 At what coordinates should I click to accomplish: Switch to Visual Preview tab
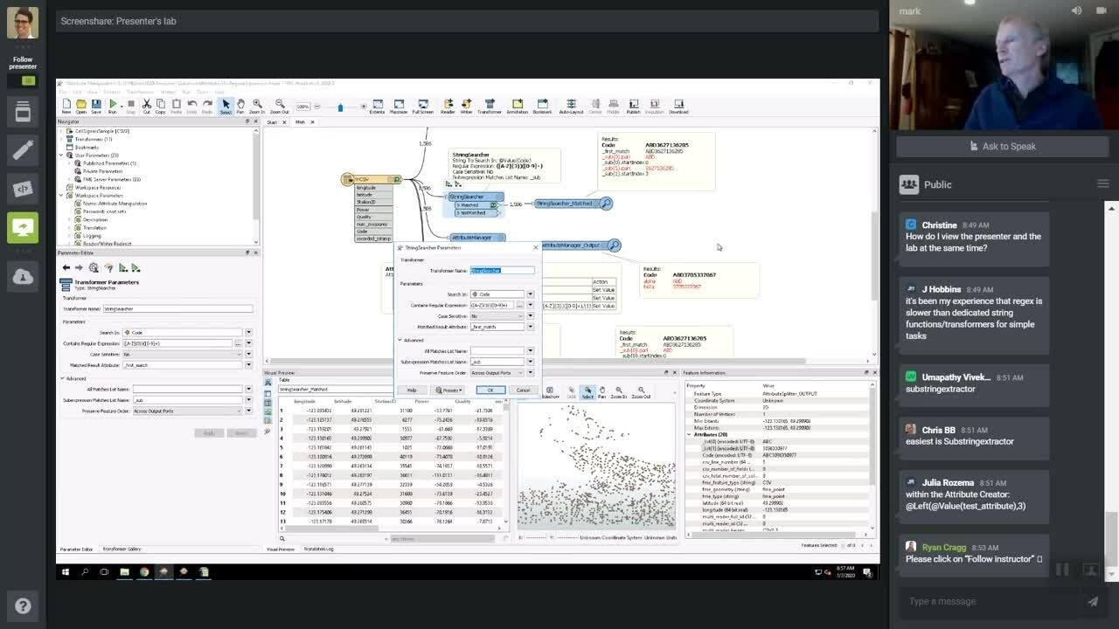coord(281,549)
